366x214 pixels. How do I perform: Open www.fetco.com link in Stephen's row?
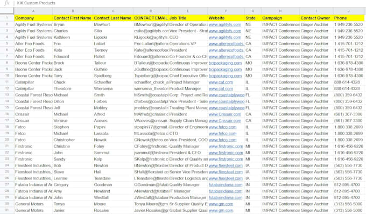tap(222, 127)
